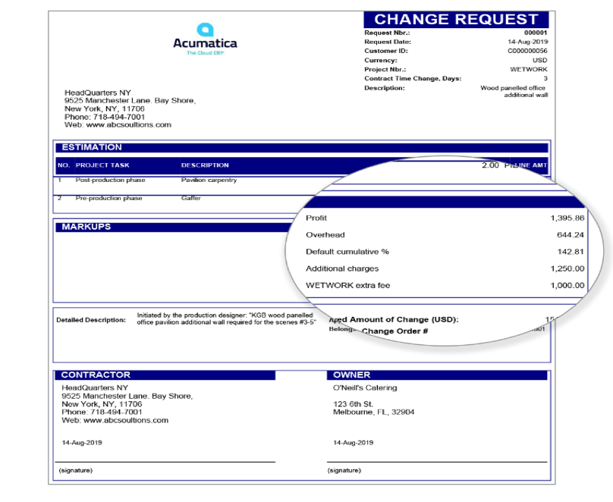Click 'Wood panelled office additional wall' description
The image size is (613, 502).
514,92
